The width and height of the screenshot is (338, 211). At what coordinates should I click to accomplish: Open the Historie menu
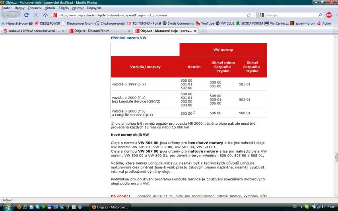coord(50,8)
